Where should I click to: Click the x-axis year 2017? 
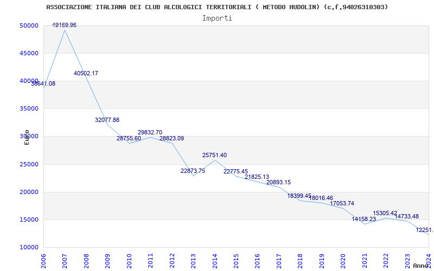(x=279, y=261)
